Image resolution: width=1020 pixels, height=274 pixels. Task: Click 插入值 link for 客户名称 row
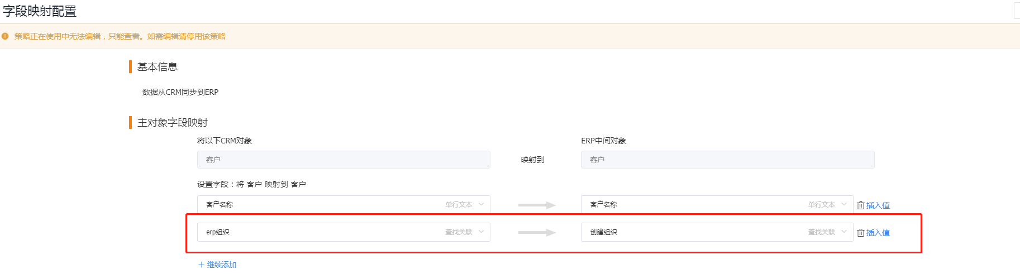click(x=878, y=205)
